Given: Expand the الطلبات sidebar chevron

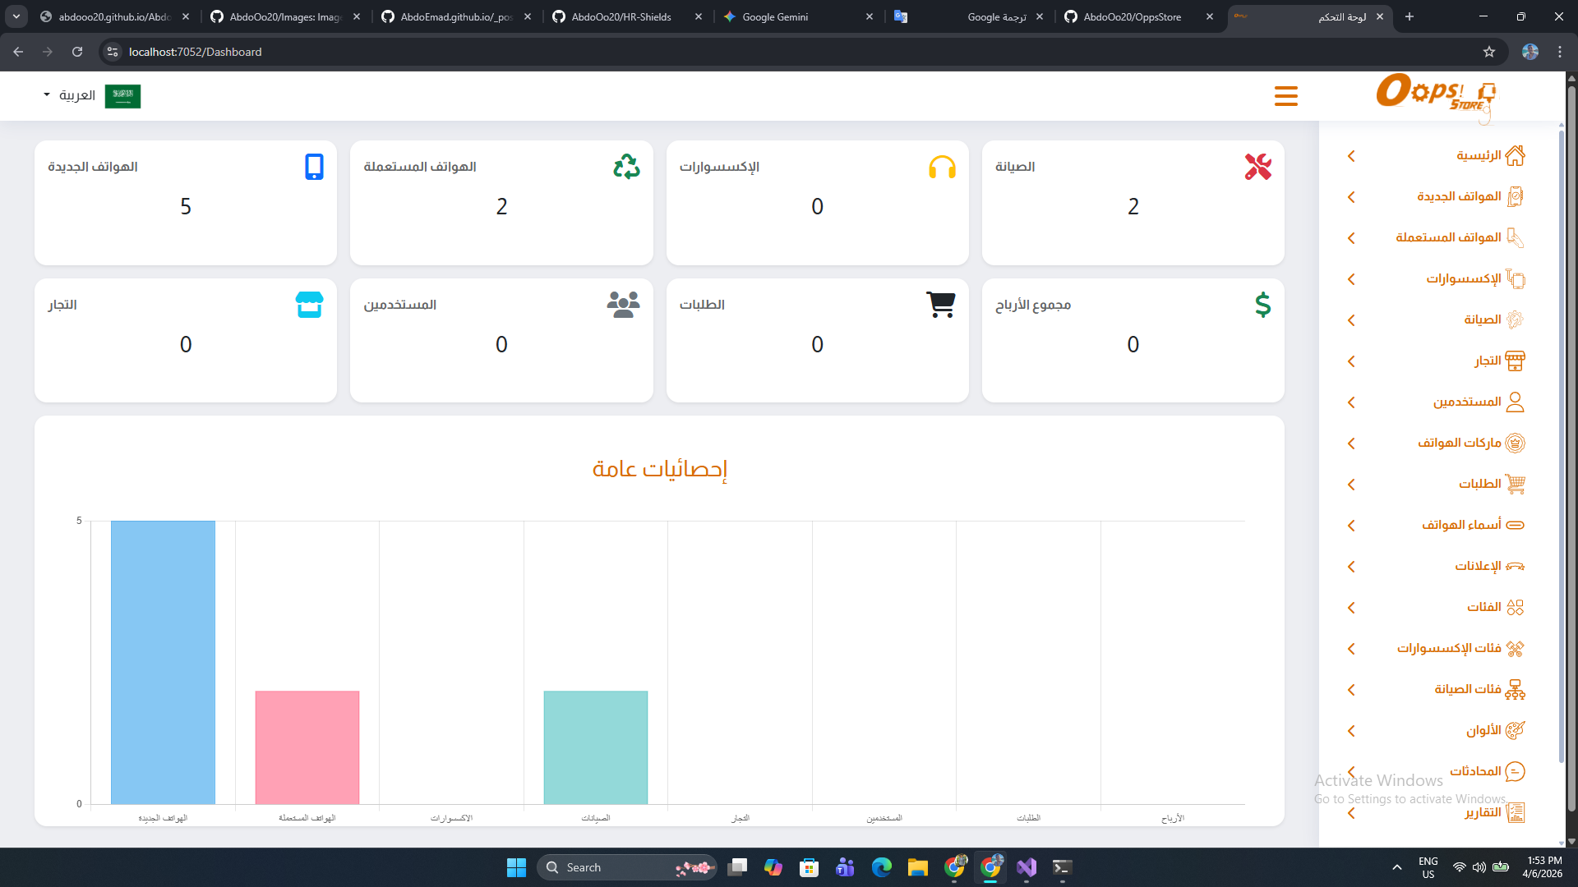Looking at the screenshot, I should coord(1351,485).
